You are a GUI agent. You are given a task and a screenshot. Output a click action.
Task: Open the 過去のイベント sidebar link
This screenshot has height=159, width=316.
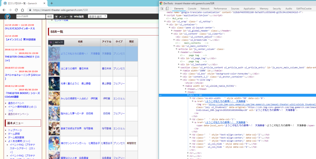click(16, 103)
